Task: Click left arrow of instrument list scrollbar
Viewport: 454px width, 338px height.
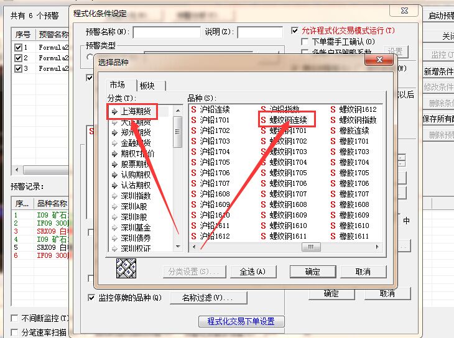Action: pos(194,247)
